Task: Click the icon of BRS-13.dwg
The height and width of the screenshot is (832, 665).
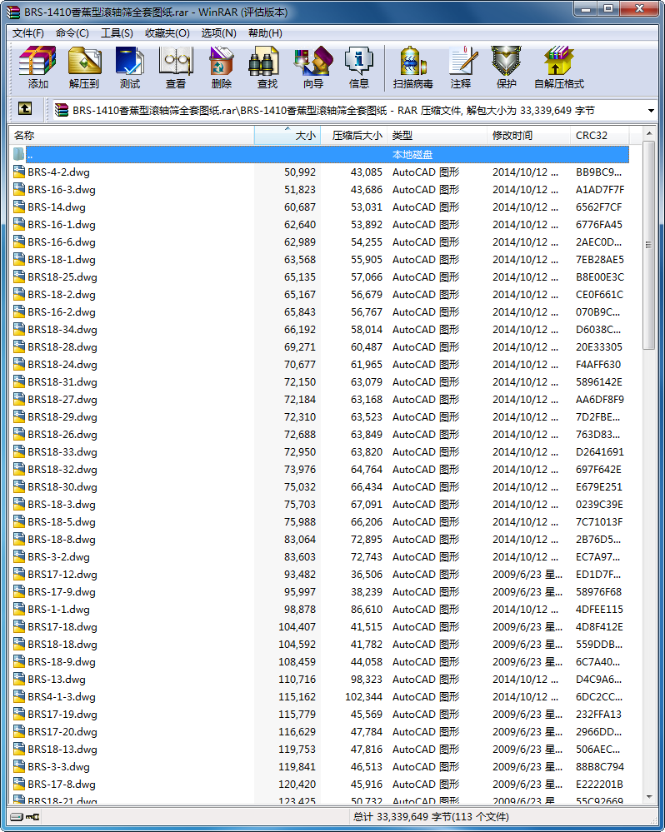Action: (x=19, y=680)
